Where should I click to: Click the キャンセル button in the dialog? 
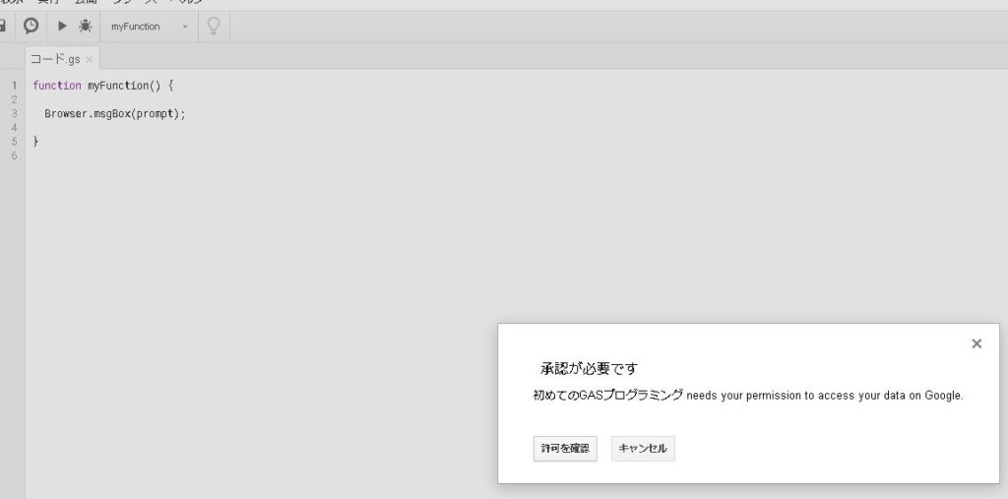[x=642, y=448]
